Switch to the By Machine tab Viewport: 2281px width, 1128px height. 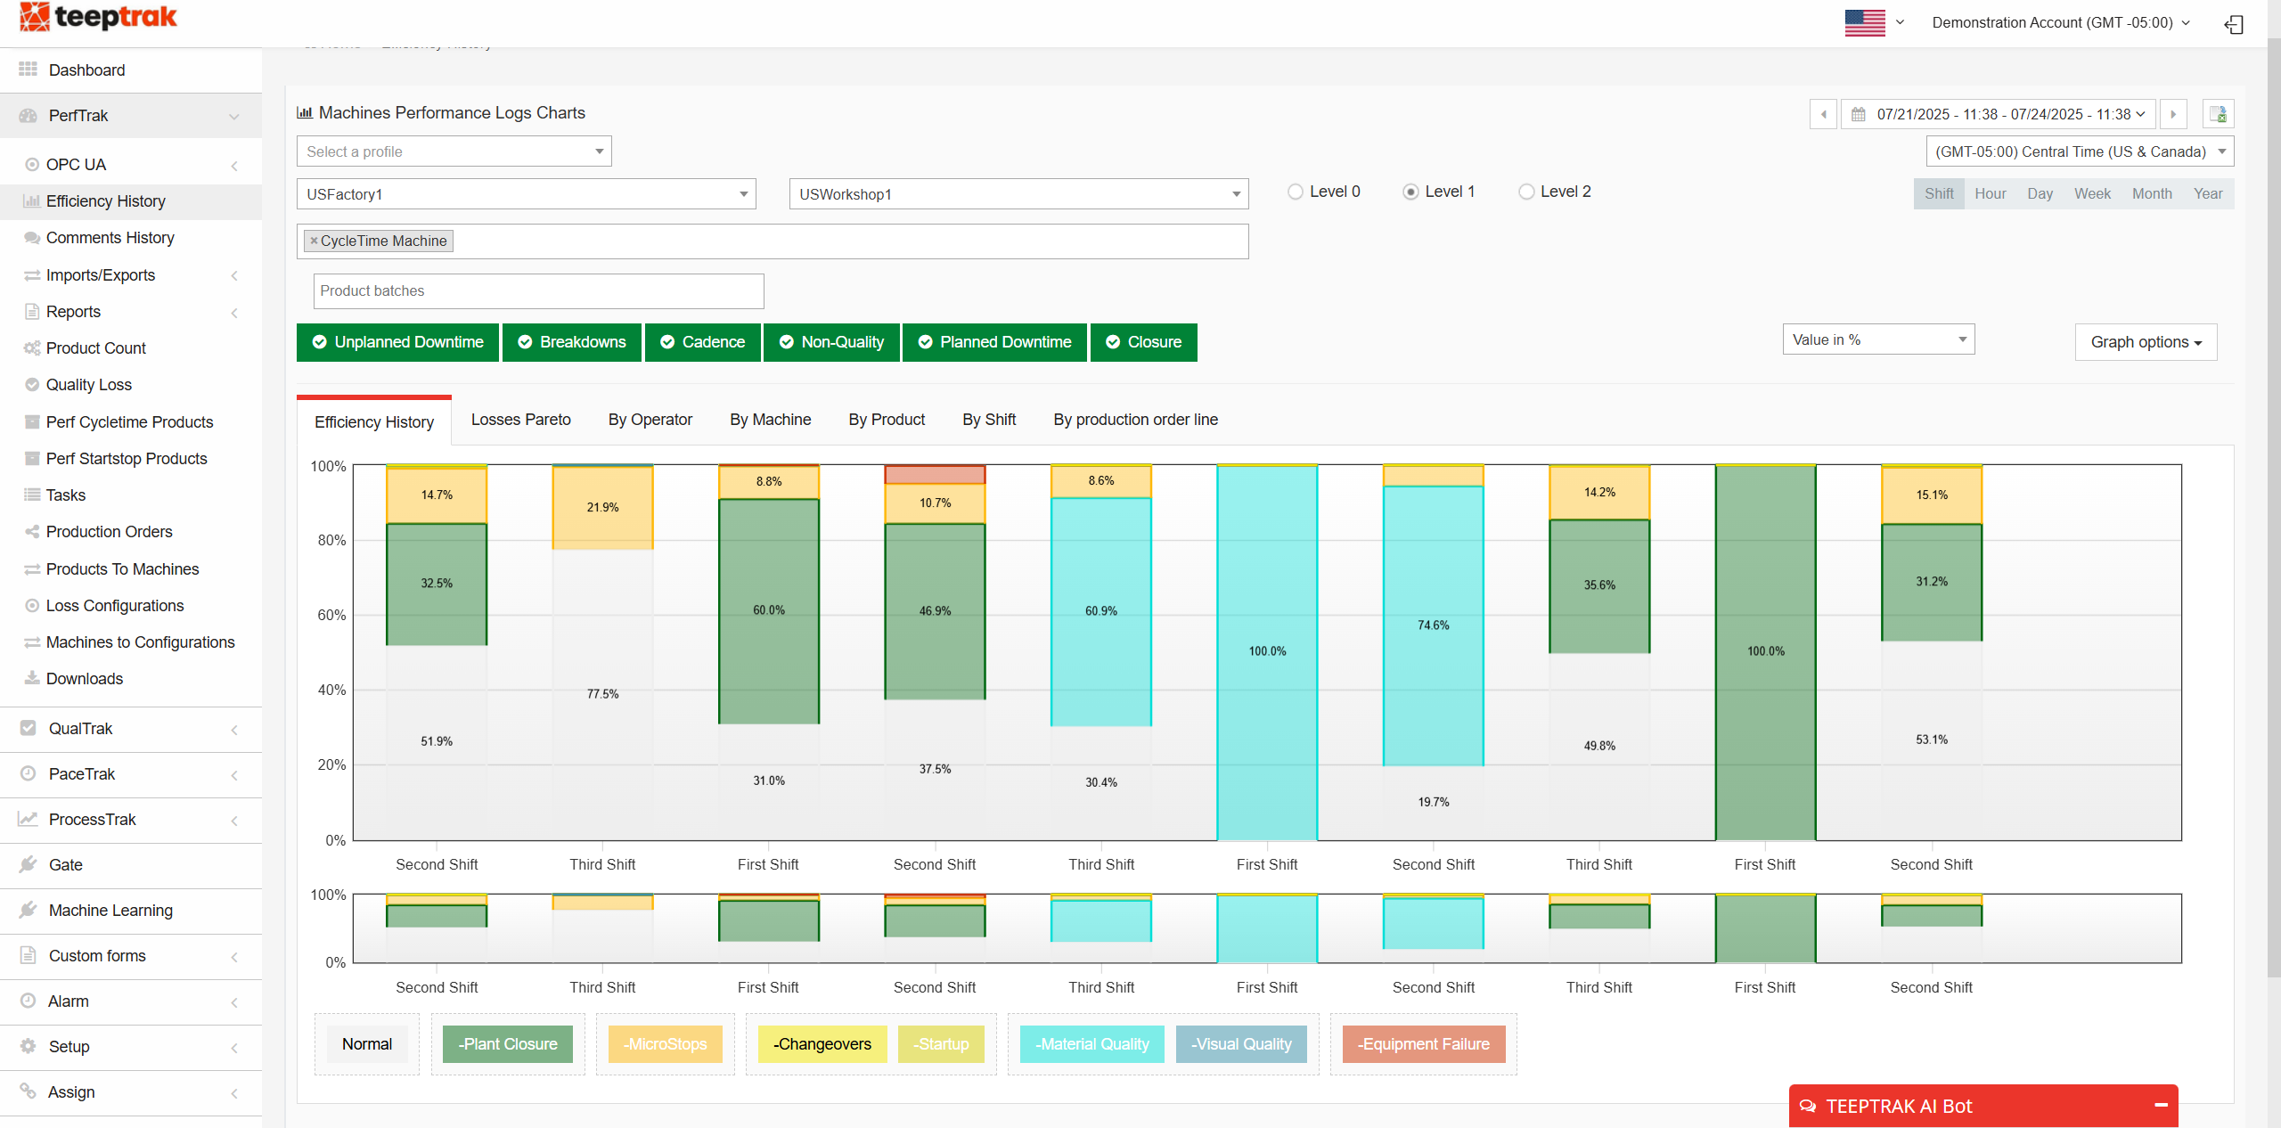[770, 420]
